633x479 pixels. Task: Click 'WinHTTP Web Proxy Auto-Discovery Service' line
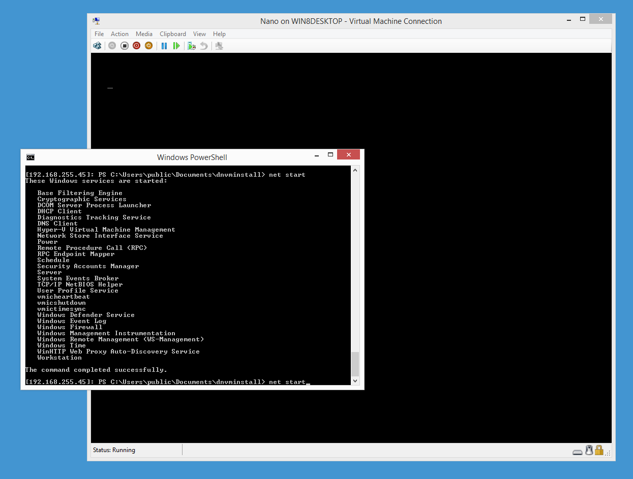pyautogui.click(x=118, y=352)
